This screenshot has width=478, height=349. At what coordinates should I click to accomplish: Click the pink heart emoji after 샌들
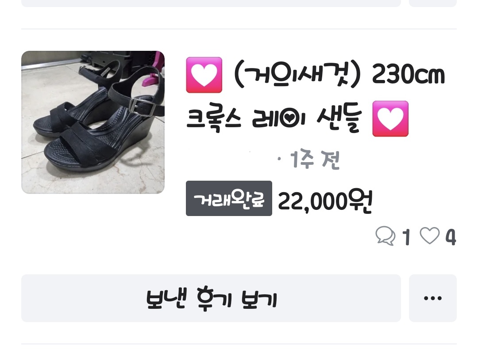(x=390, y=119)
